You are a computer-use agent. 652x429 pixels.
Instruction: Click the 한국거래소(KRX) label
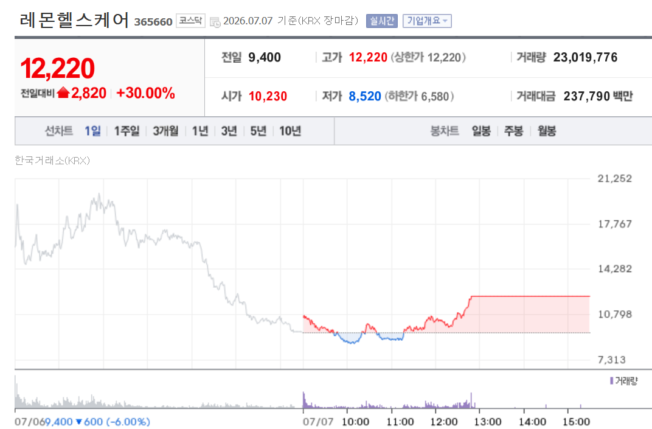coord(52,161)
